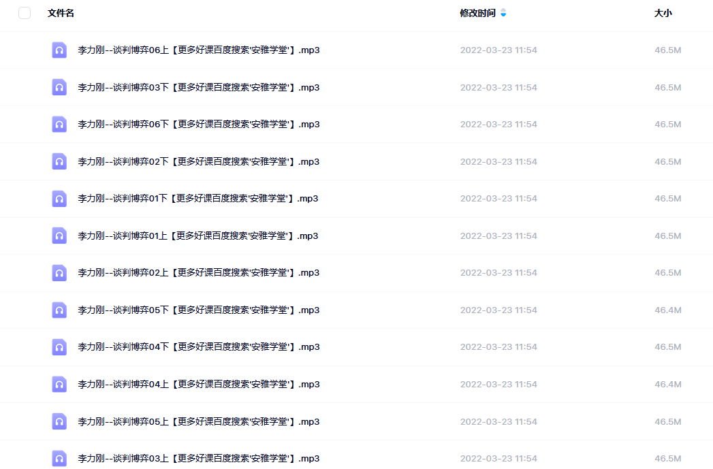Click audio icon of 谈判博弈03上 file
The width and height of the screenshot is (713, 469).
[59, 458]
